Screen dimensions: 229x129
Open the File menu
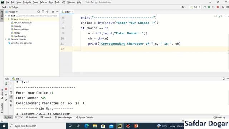click(7, 3)
